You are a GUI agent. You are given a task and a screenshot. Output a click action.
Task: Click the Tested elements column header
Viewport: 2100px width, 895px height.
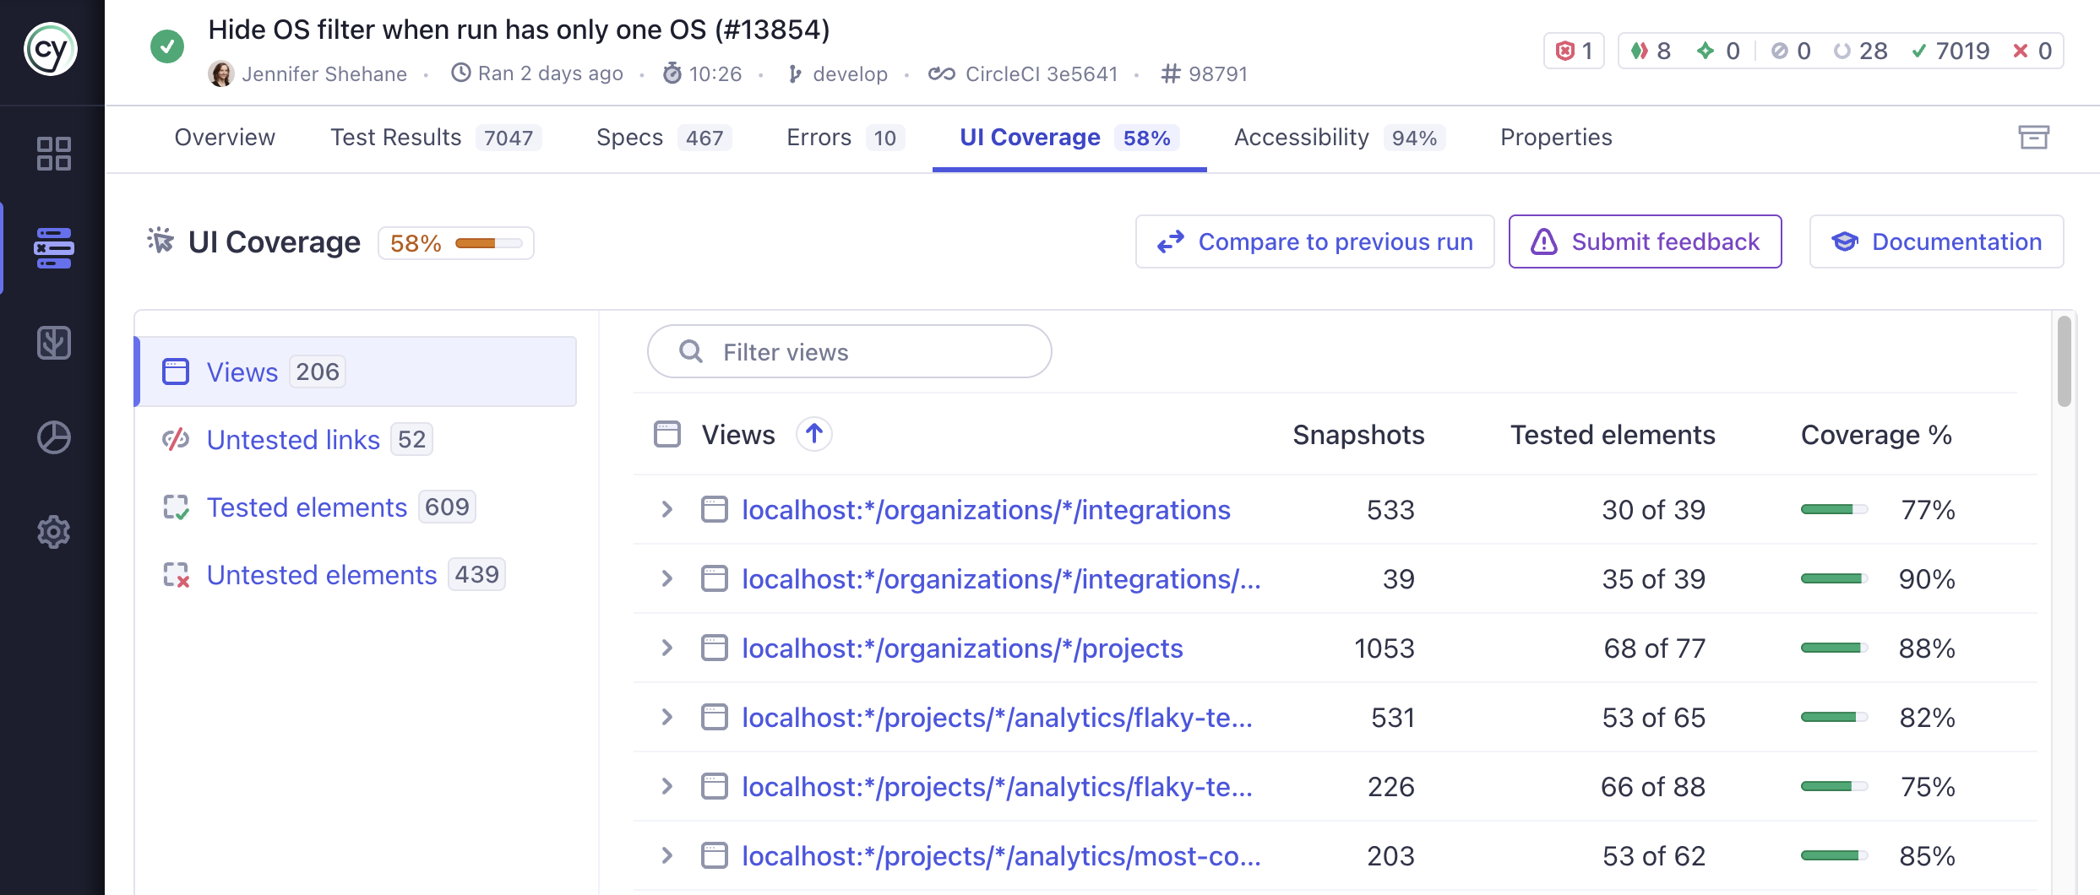pyautogui.click(x=1613, y=434)
